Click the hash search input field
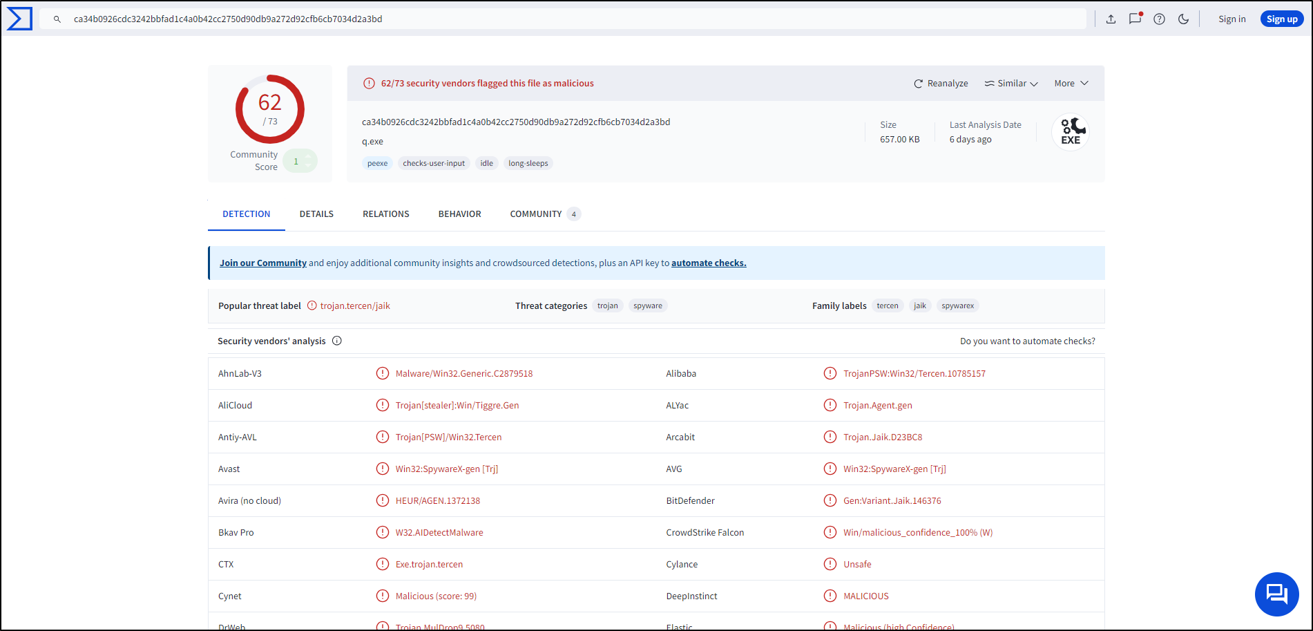Screen dimensions: 1313x631 point(563,19)
